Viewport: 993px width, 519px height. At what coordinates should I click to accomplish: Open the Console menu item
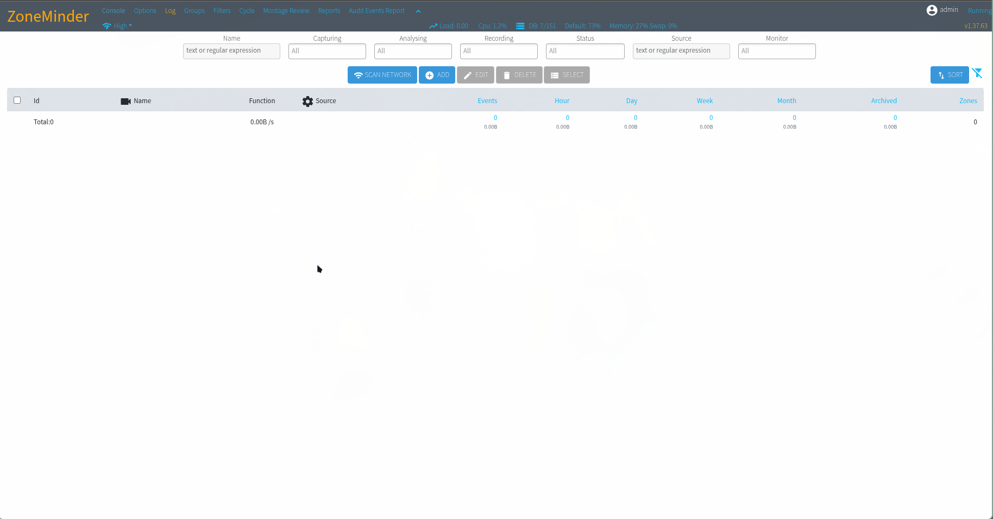[x=113, y=11]
